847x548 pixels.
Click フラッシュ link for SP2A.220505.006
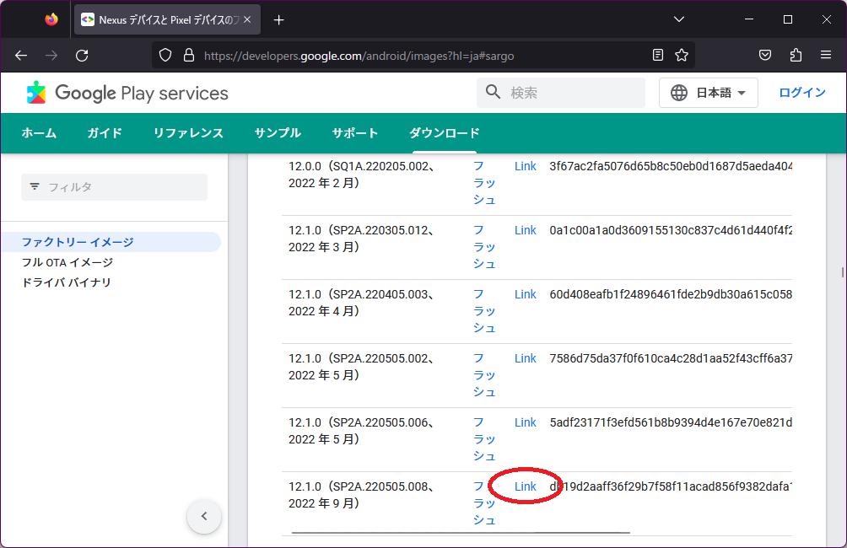(x=484, y=439)
